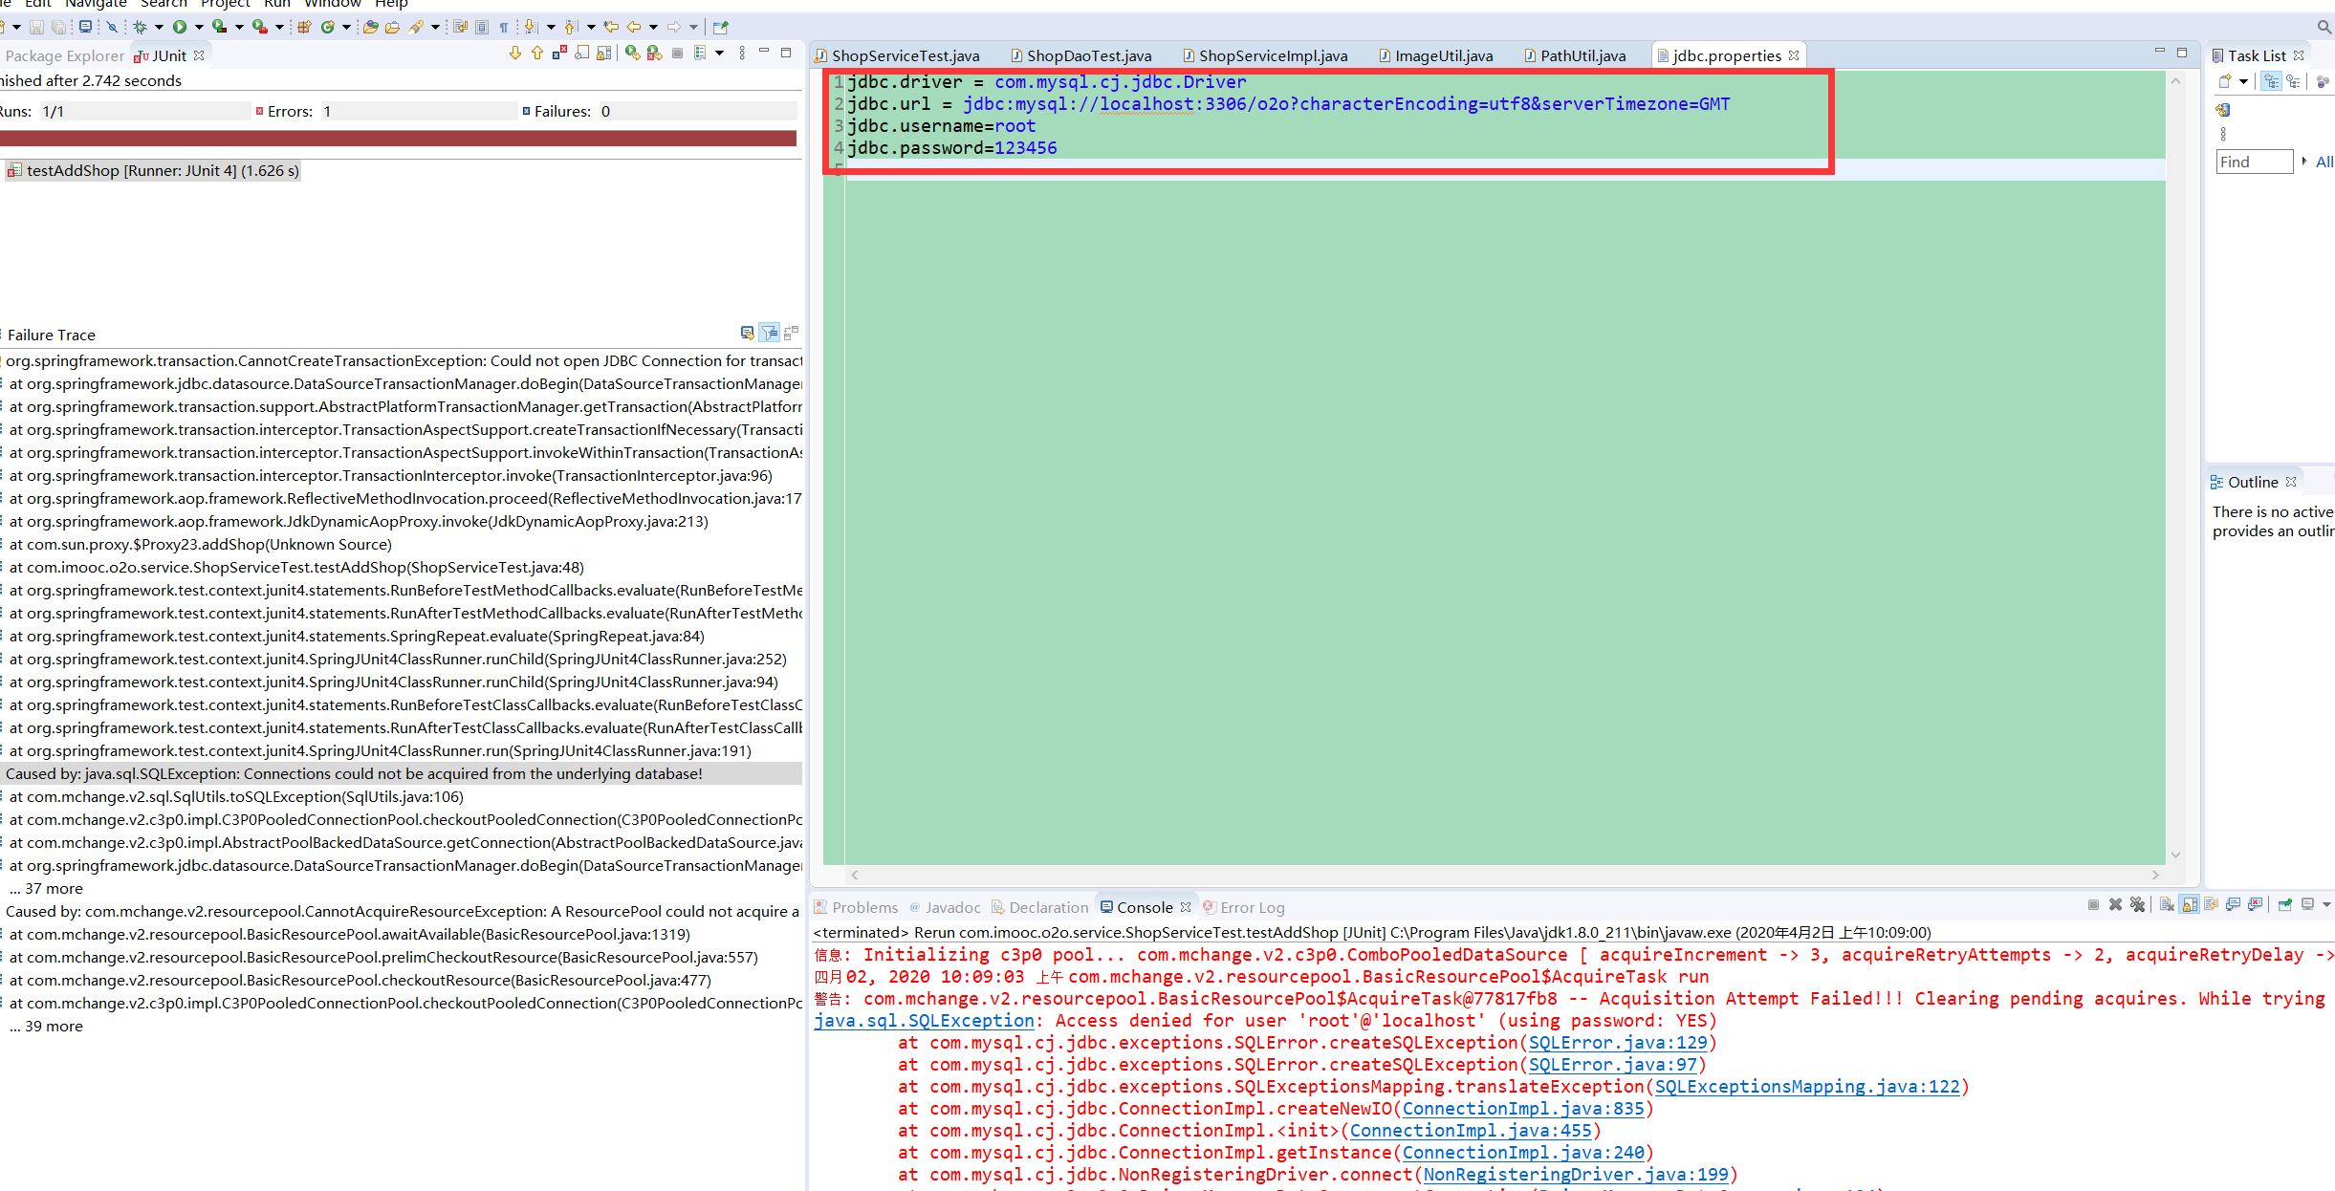
Task: Switch to the Problems tab
Action: coord(856,907)
